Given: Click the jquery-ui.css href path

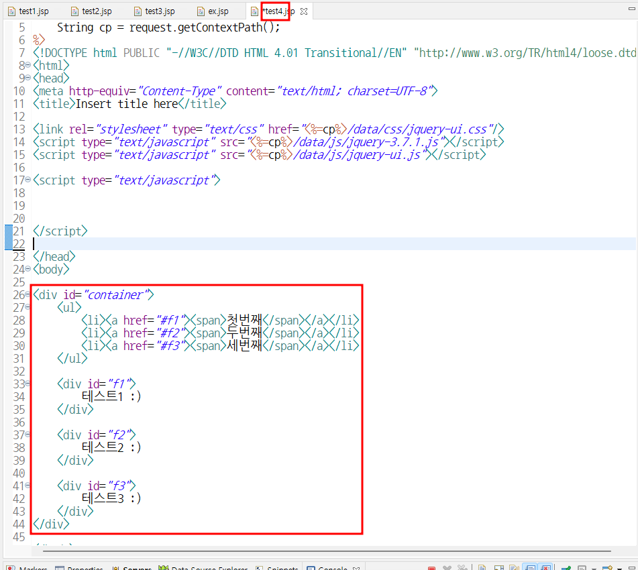Looking at the screenshot, I should 417,129.
